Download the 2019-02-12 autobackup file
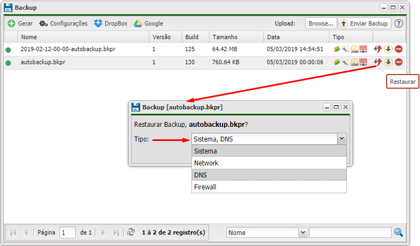This screenshot has height=246, width=420. [388, 48]
